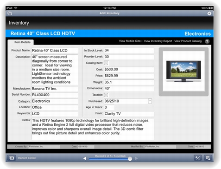Go to next record arrow

point(136,158)
